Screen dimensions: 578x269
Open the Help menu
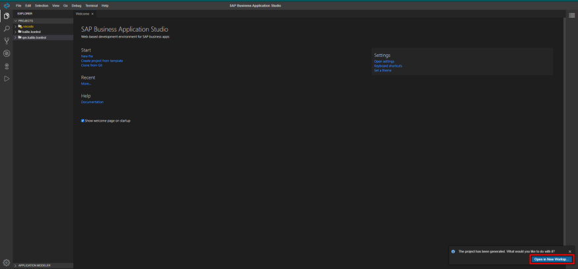105,5
